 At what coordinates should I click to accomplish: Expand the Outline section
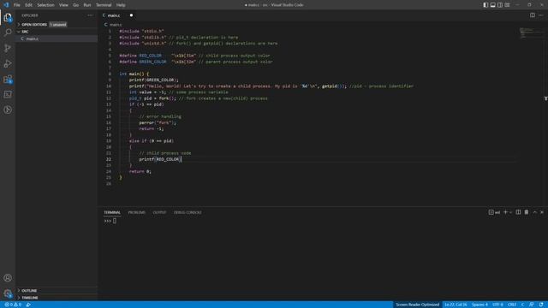29,291
